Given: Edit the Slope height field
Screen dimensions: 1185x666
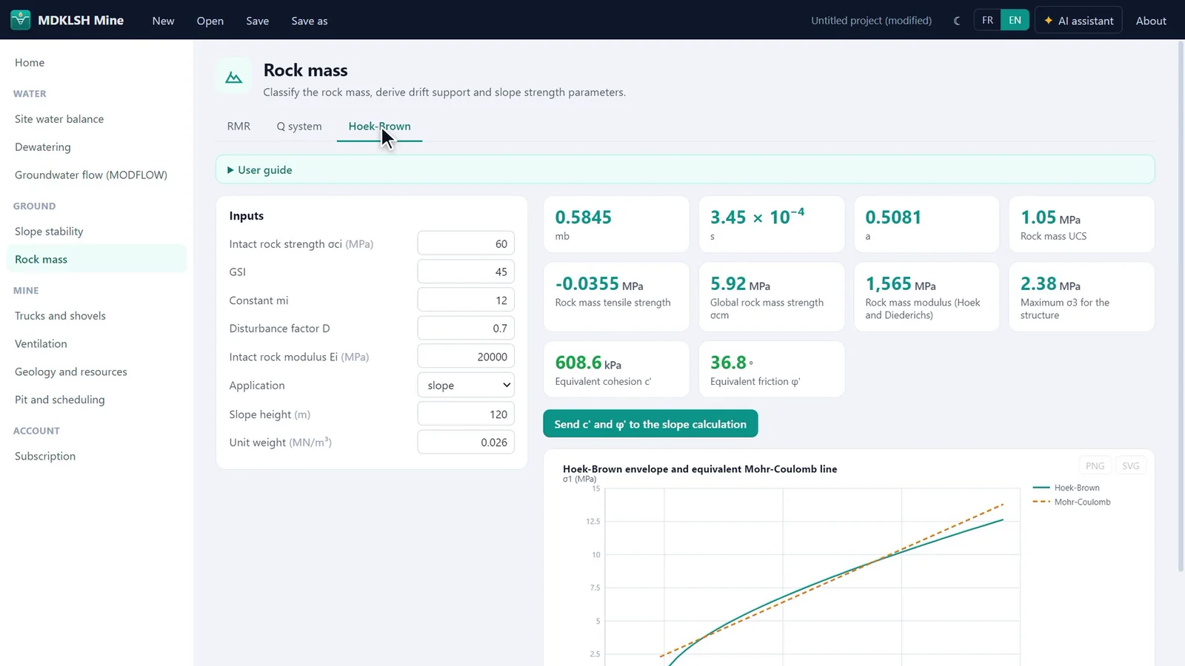Looking at the screenshot, I should (x=466, y=414).
